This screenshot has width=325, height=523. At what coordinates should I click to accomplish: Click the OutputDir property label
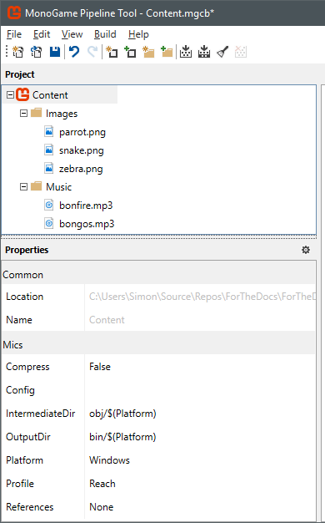(x=28, y=437)
